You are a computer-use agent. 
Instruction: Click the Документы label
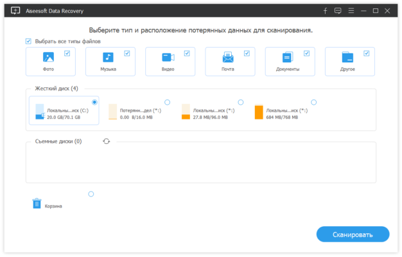(288, 69)
